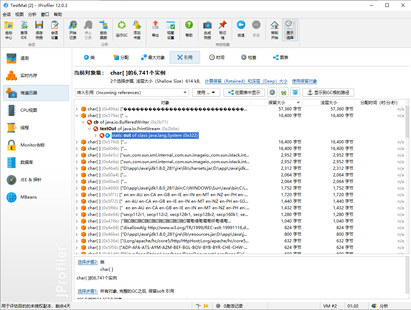Switch to the Allocations view tab
Viewport: 411px width, 310px height.
tap(121, 57)
